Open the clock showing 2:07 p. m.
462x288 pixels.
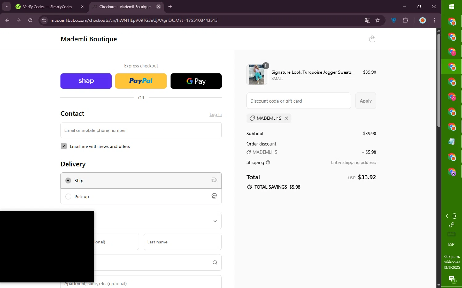[452, 262]
